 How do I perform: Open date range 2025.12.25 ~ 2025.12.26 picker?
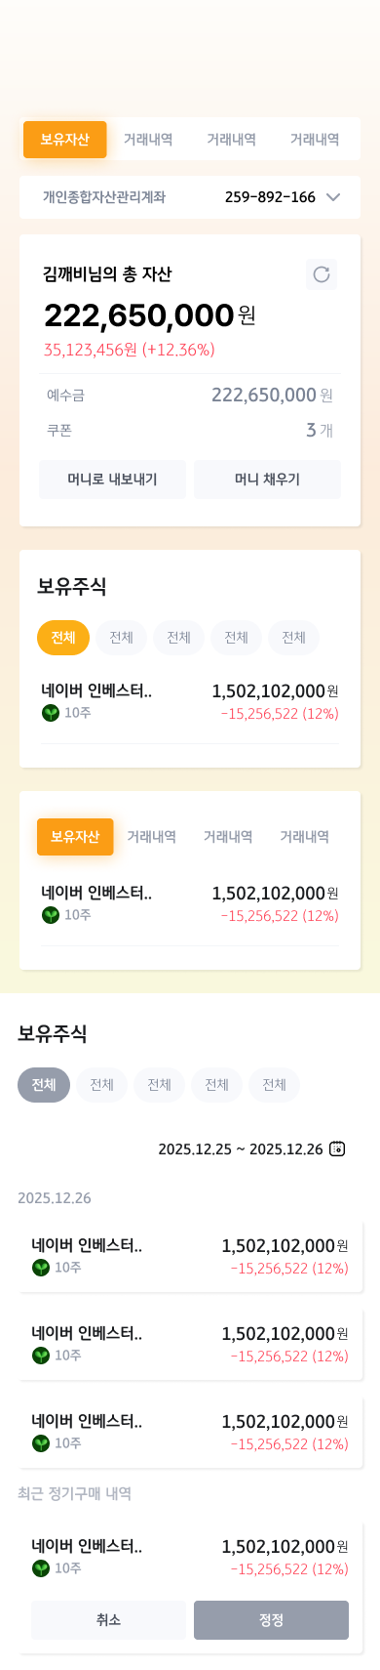tap(241, 1149)
